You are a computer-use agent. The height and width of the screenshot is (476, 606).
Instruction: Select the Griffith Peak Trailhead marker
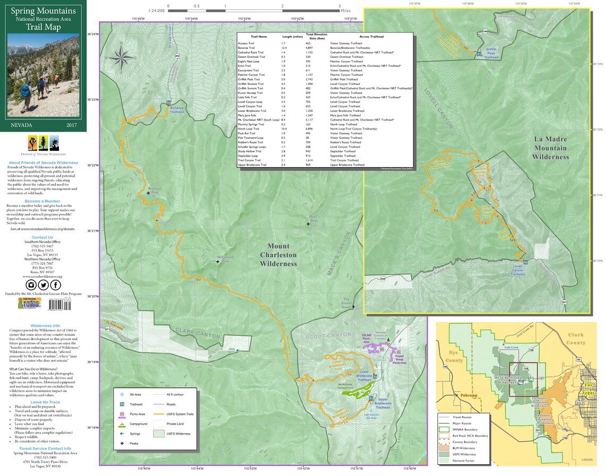(479, 54)
